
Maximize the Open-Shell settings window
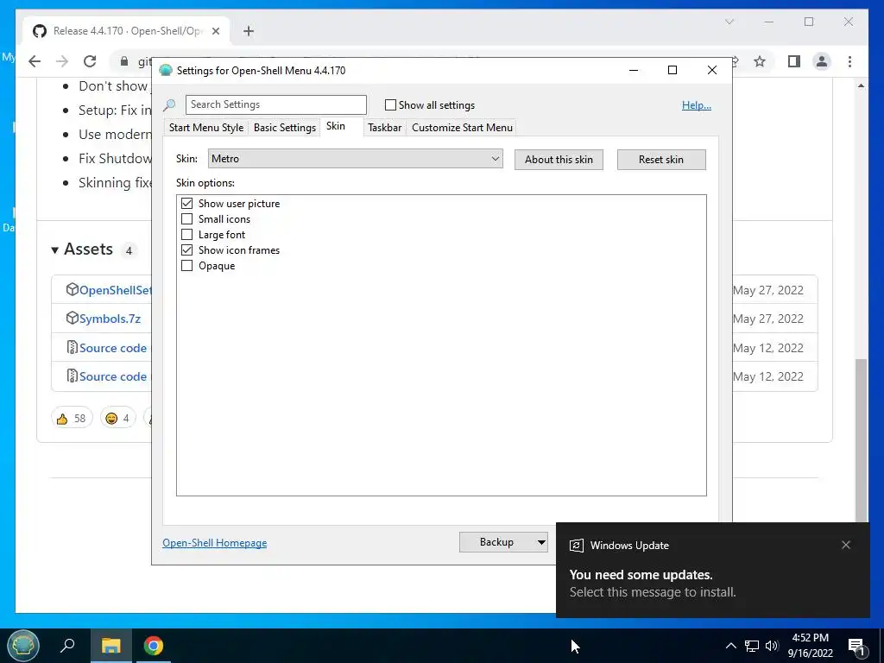tap(672, 71)
